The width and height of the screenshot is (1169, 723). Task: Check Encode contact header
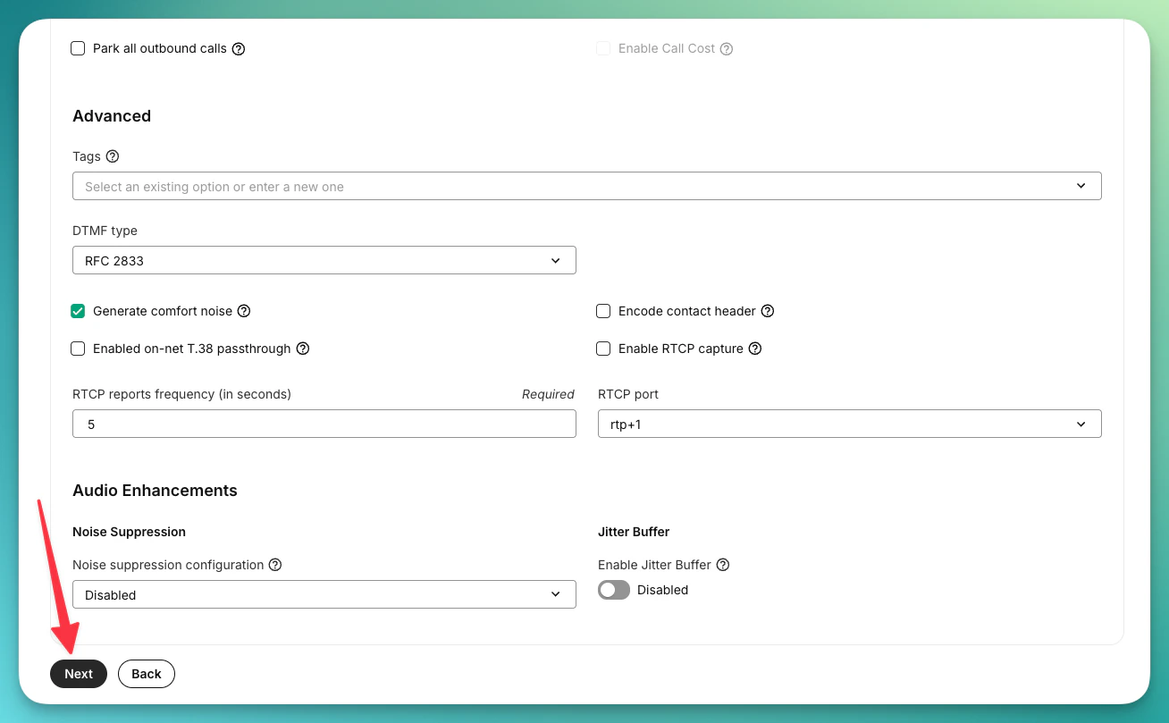[603, 311]
